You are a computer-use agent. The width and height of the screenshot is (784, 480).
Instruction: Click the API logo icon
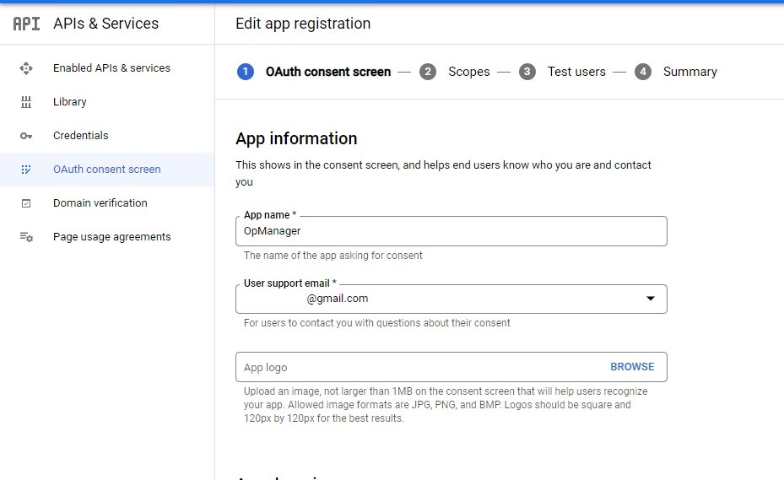click(x=26, y=24)
